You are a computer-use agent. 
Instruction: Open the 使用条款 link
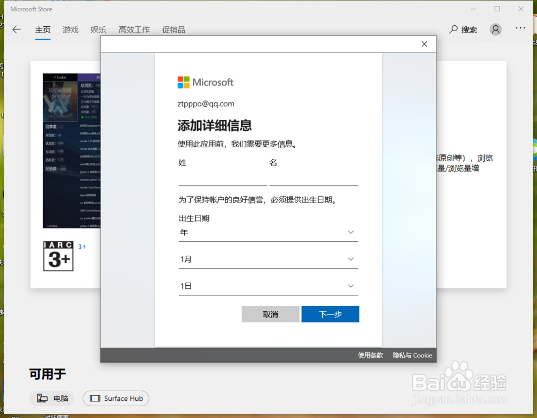point(370,355)
